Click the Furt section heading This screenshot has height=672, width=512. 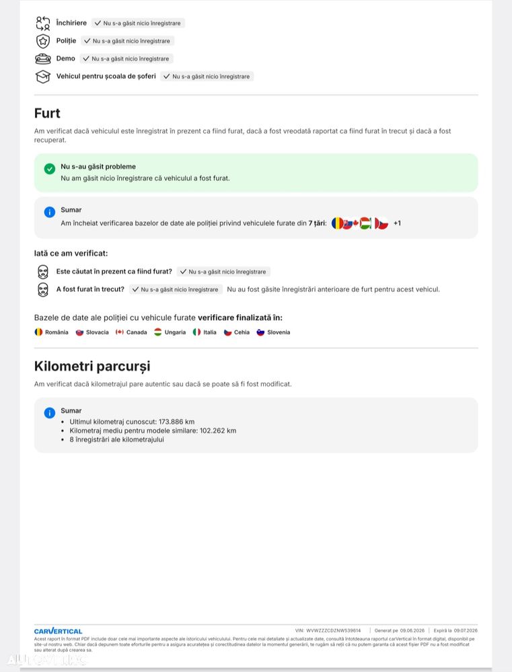47,113
